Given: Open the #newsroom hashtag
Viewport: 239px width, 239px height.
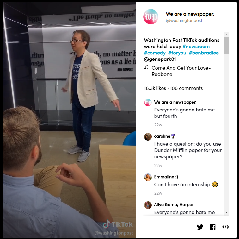Looking at the screenshot, I should (x=196, y=47).
